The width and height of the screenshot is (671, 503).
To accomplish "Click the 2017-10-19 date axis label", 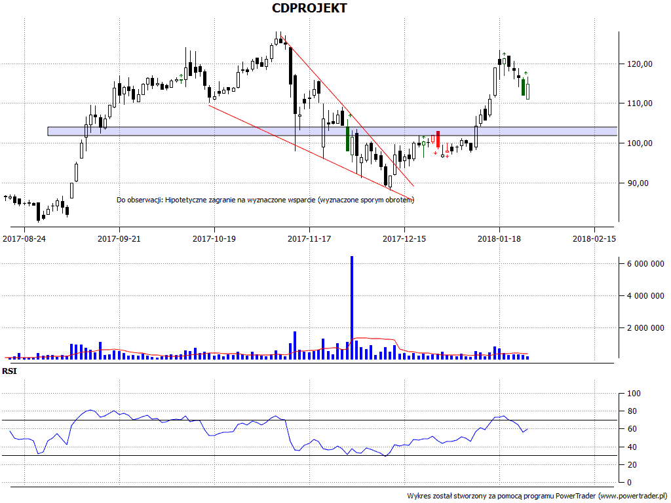I will [214, 238].
